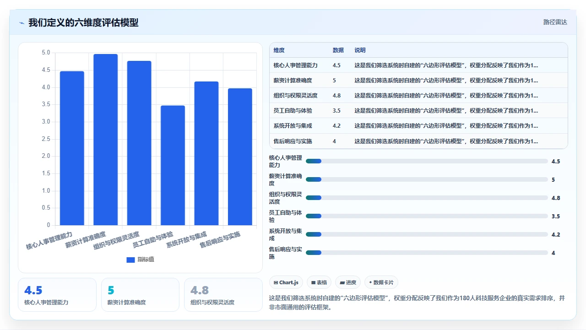586x330 pixels.
Task: Click 员工自助与体验 progress bar
Action: (x=427, y=216)
